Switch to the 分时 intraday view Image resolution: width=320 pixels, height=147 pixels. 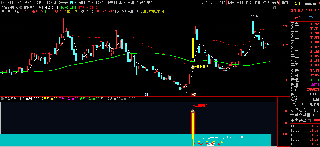click(10, 3)
